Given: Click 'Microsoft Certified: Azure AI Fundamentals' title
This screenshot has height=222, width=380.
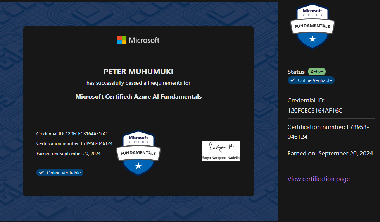Looking at the screenshot, I should click(138, 96).
